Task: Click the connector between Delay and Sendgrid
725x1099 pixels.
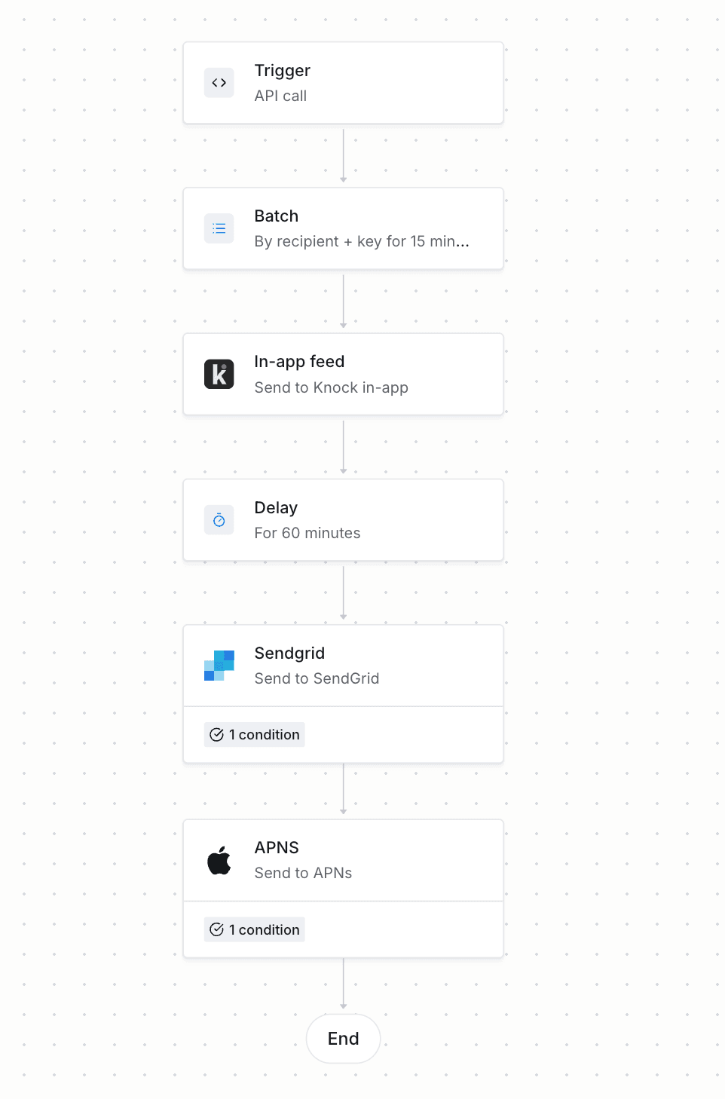Action: [x=344, y=592]
